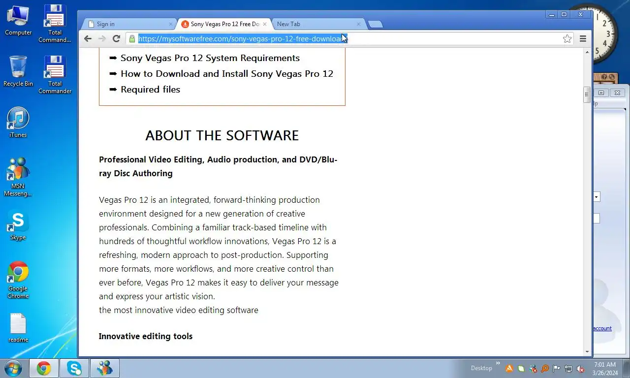The image size is (630, 378).
Task: Click the Show desktop strip after the clock
Action: click(626, 368)
